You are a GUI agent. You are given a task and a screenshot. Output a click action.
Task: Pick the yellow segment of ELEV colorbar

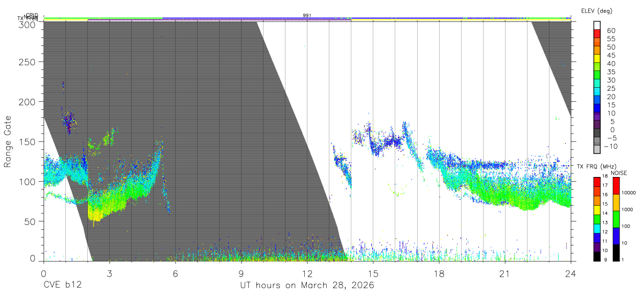pyautogui.click(x=597, y=59)
